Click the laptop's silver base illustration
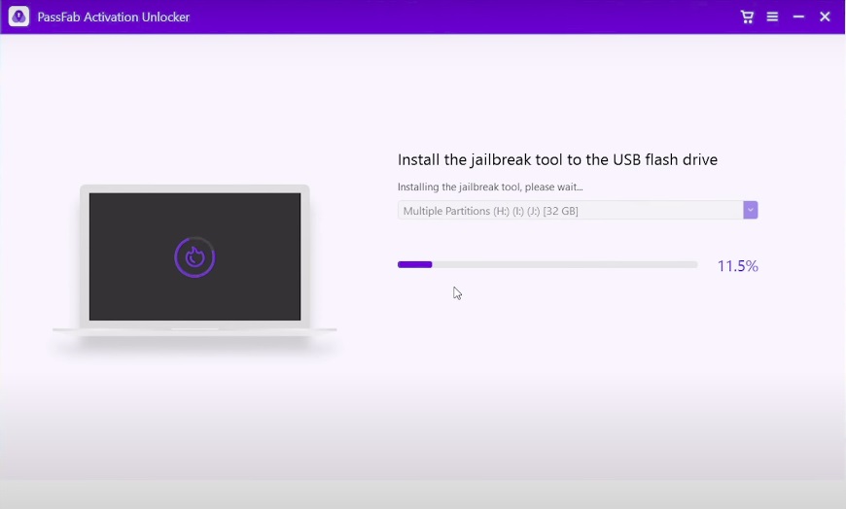Viewport: 846px width, 509px height. tap(194, 330)
